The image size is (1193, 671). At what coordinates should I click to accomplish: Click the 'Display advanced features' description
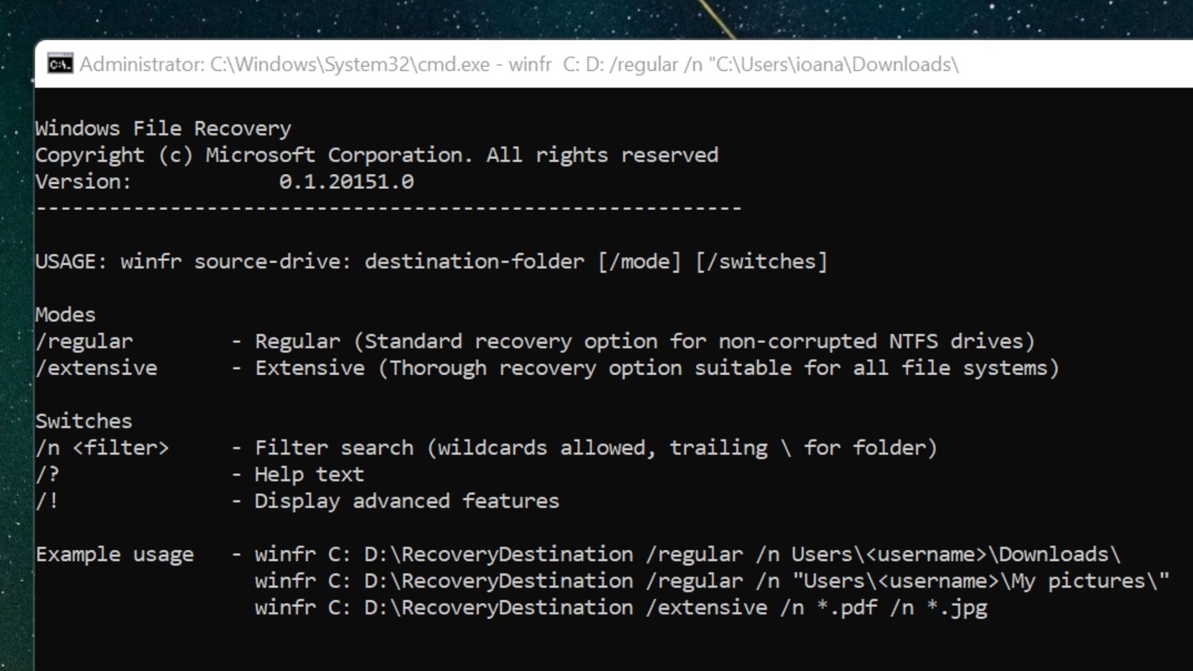click(406, 501)
